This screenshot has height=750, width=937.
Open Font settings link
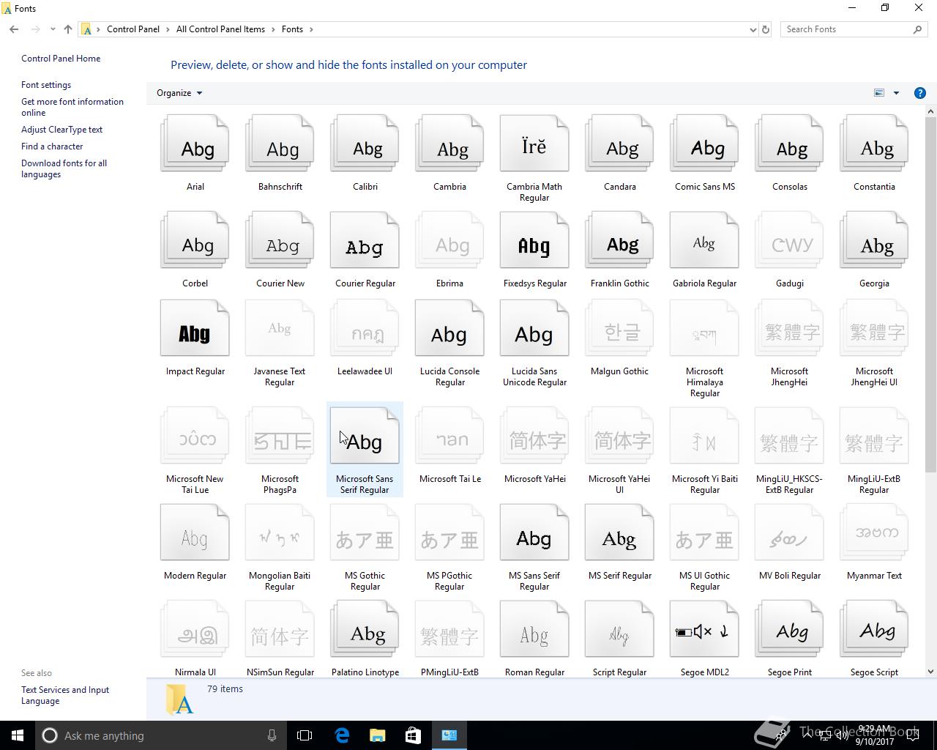click(x=46, y=85)
